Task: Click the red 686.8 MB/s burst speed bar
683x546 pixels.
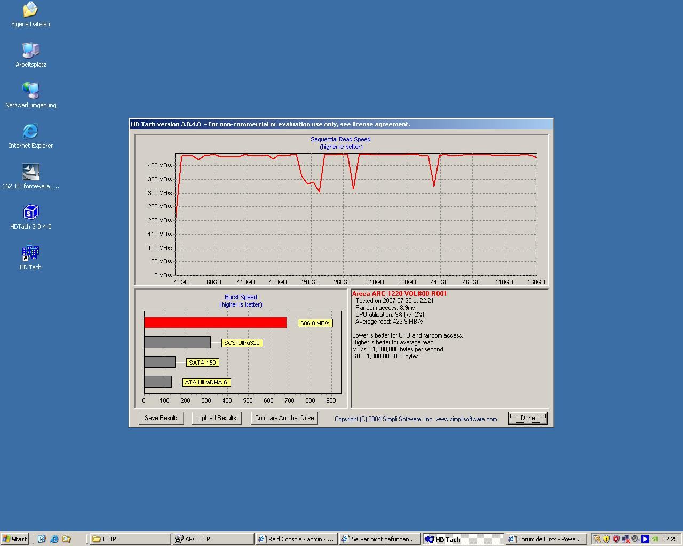Action: (215, 323)
